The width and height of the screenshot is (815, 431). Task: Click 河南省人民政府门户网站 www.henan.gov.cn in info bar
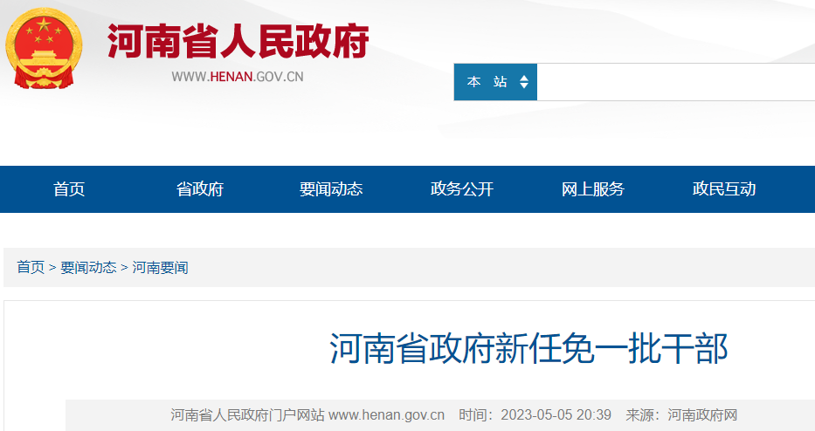pyautogui.click(x=307, y=415)
